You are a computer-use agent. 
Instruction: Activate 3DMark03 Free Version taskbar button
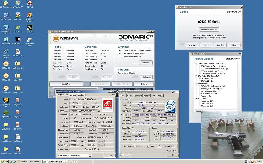[x=29, y=162]
